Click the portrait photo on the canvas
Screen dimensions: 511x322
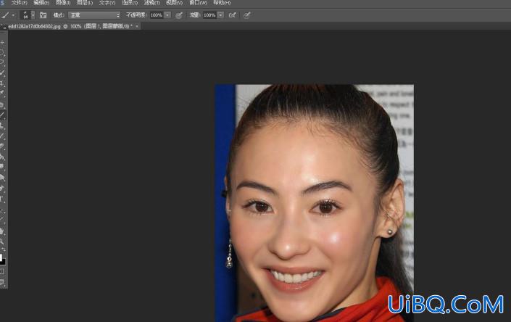pos(315,203)
